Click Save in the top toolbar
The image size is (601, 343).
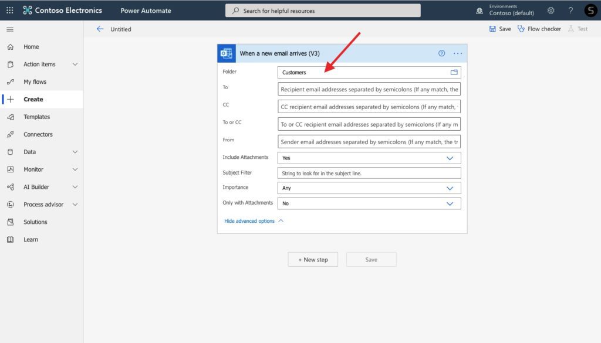click(x=500, y=29)
